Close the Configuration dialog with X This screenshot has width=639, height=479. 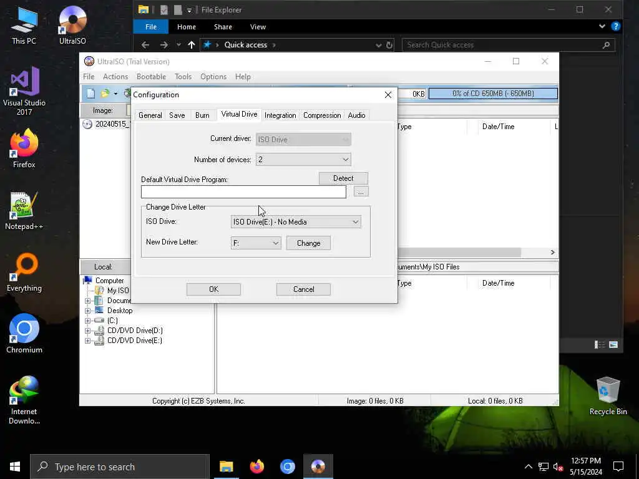pos(388,95)
